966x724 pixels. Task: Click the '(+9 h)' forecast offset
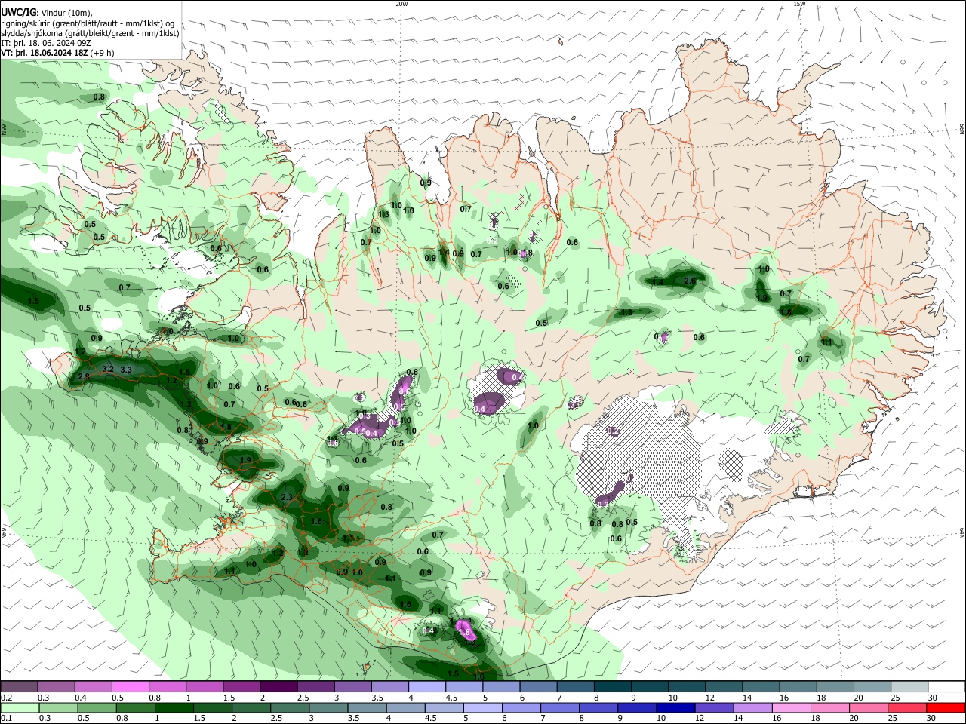103,53
